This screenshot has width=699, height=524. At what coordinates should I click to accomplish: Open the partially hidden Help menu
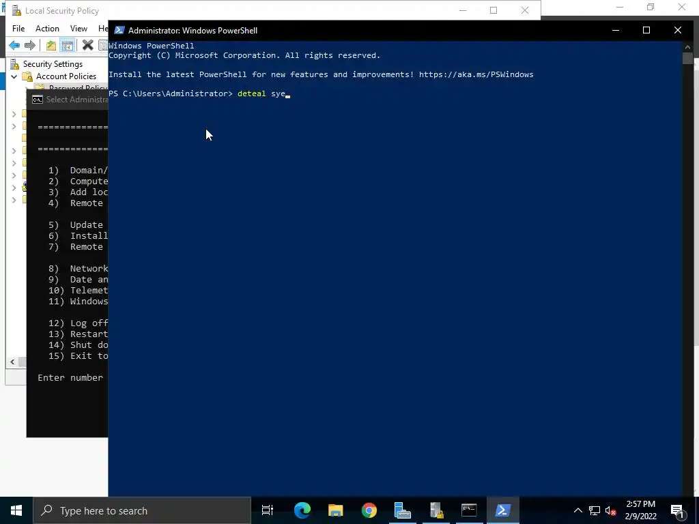[102, 29]
